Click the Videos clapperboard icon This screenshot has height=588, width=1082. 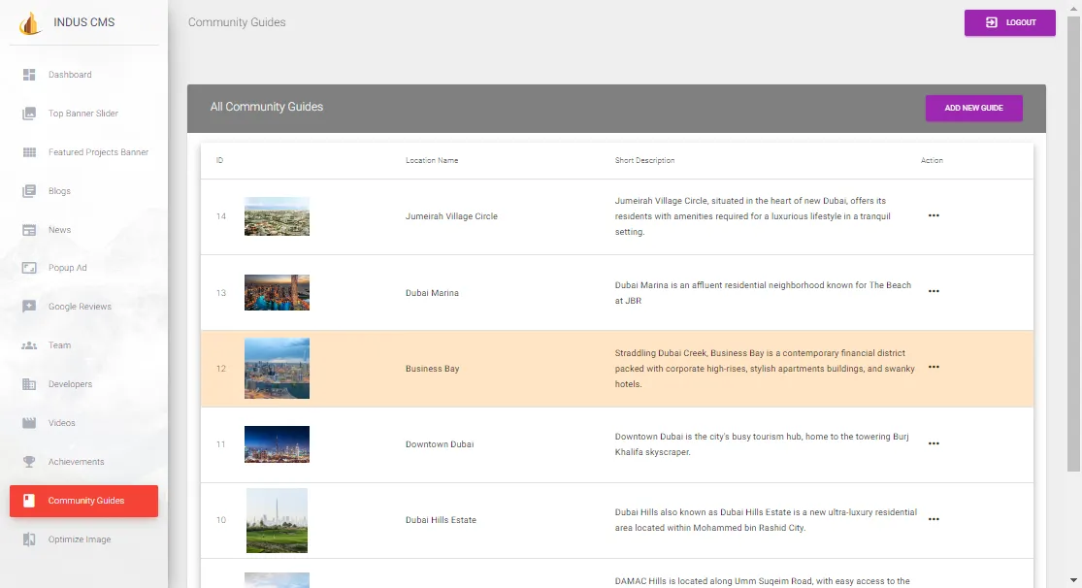pos(29,423)
